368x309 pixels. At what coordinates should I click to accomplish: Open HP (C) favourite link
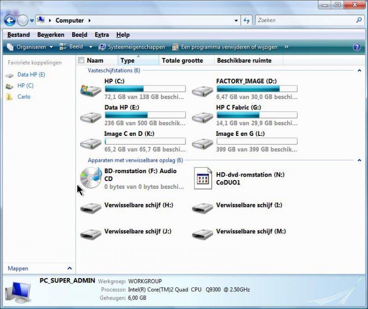(x=26, y=86)
